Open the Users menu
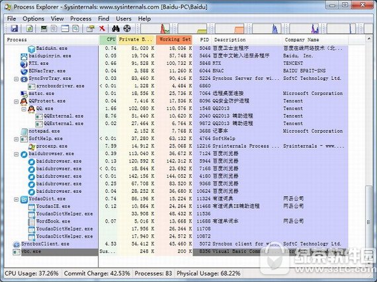 tap(124, 18)
